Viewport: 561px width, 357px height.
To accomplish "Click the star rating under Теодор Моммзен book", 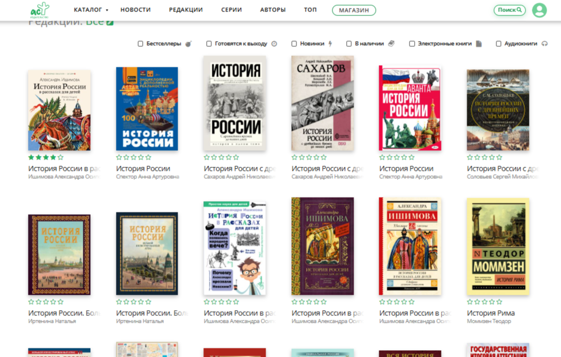I will pos(484,302).
